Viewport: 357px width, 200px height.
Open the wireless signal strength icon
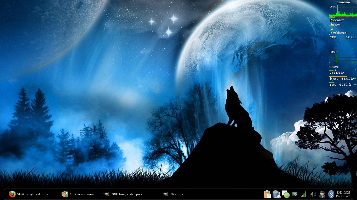(x=304, y=194)
